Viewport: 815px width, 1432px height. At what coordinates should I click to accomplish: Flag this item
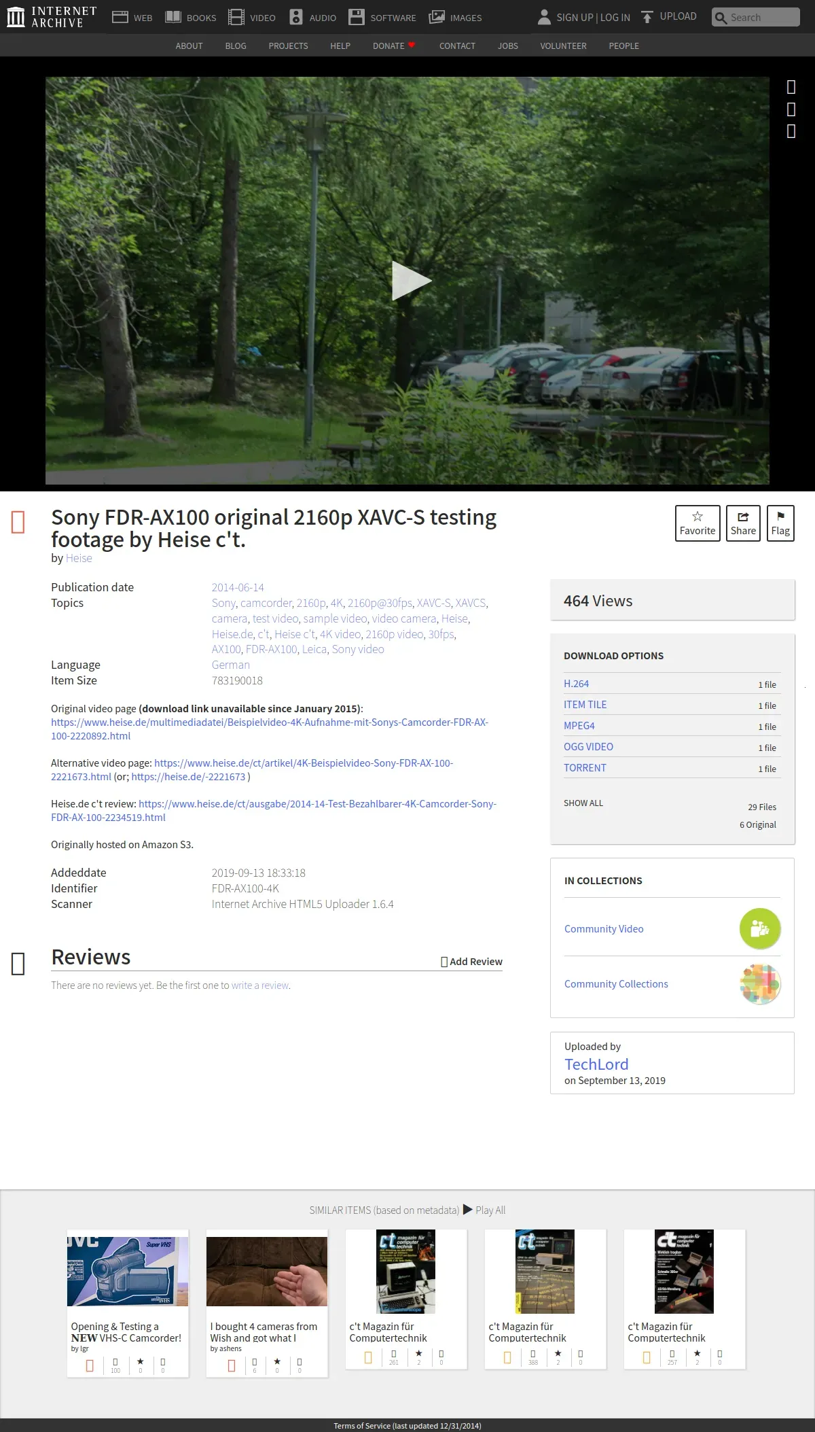point(780,523)
